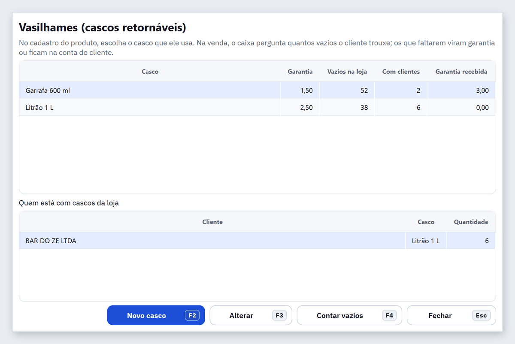515x344 pixels.
Task: Click the Casco header of the top table
Action: click(x=150, y=72)
